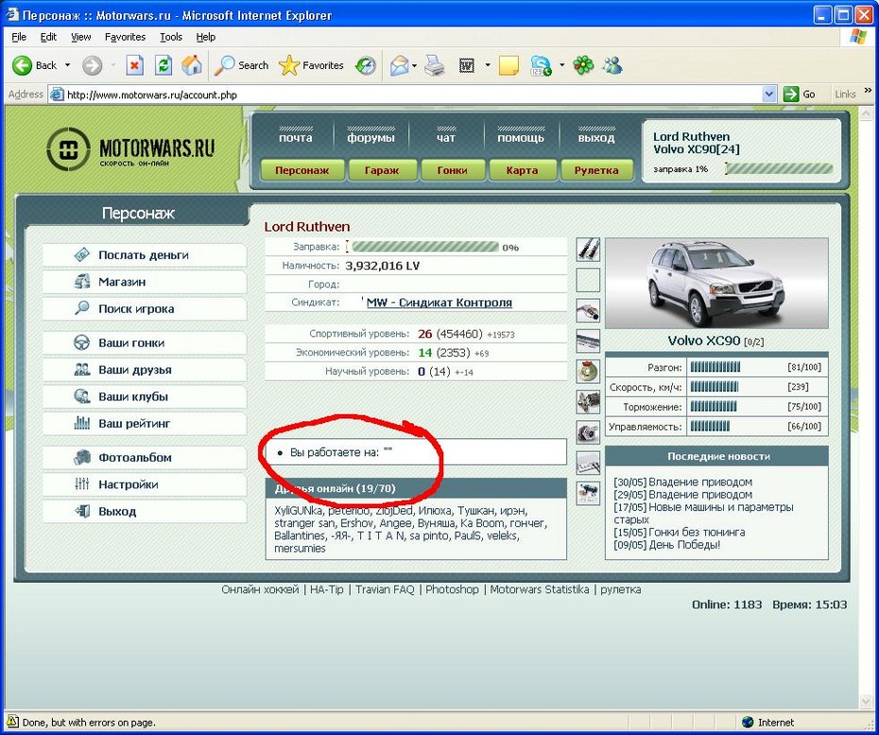Click the Motorwars.ru logo
Viewport: 879px width, 735px height.
[x=130, y=149]
